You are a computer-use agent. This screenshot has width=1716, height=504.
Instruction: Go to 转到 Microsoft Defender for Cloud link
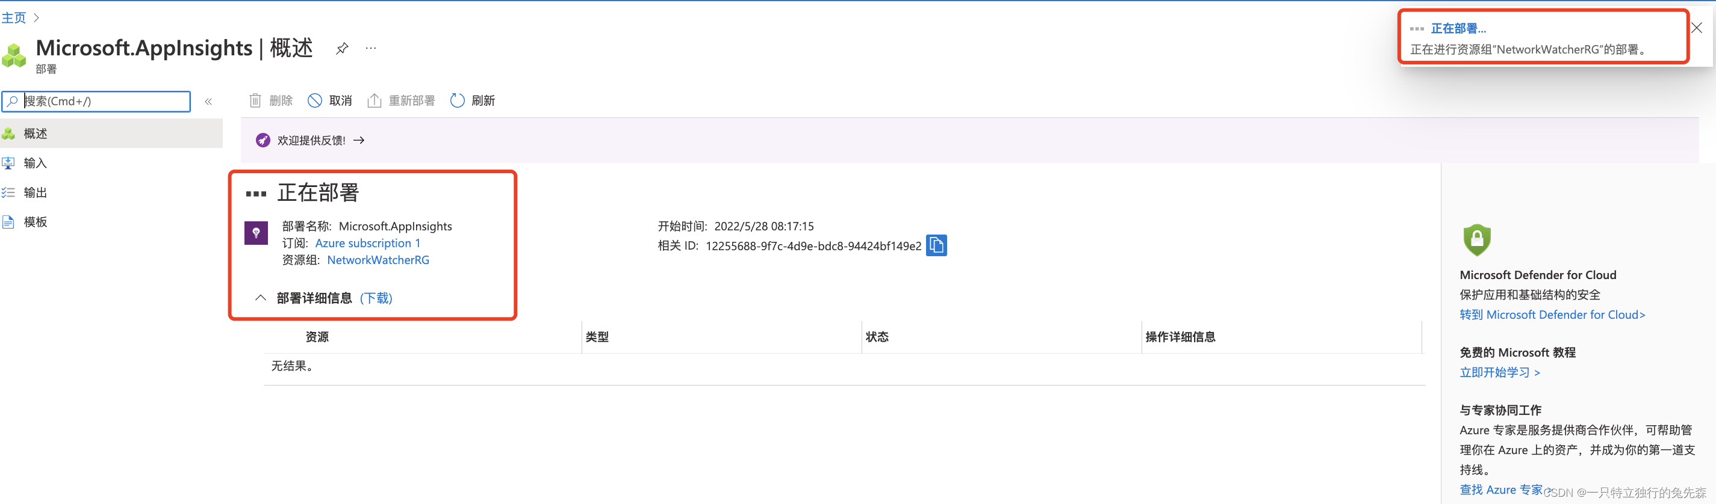click(1552, 315)
